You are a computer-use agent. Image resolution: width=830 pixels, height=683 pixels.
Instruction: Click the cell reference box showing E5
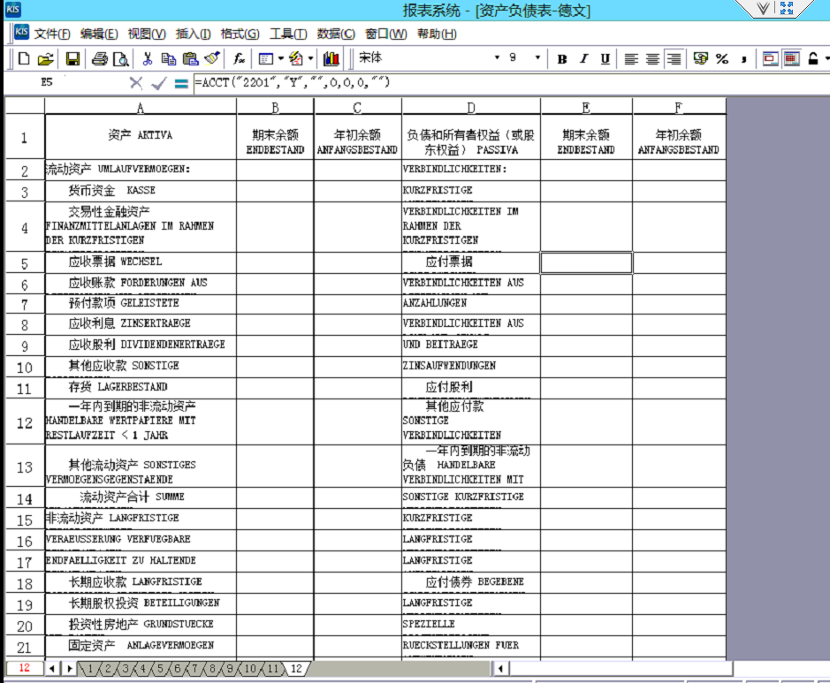click(46, 82)
